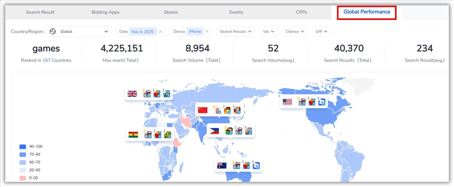Image resolution: width=454 pixels, height=187 pixels.
Task: Click the 8,954 Search Volume total
Action: (x=198, y=48)
